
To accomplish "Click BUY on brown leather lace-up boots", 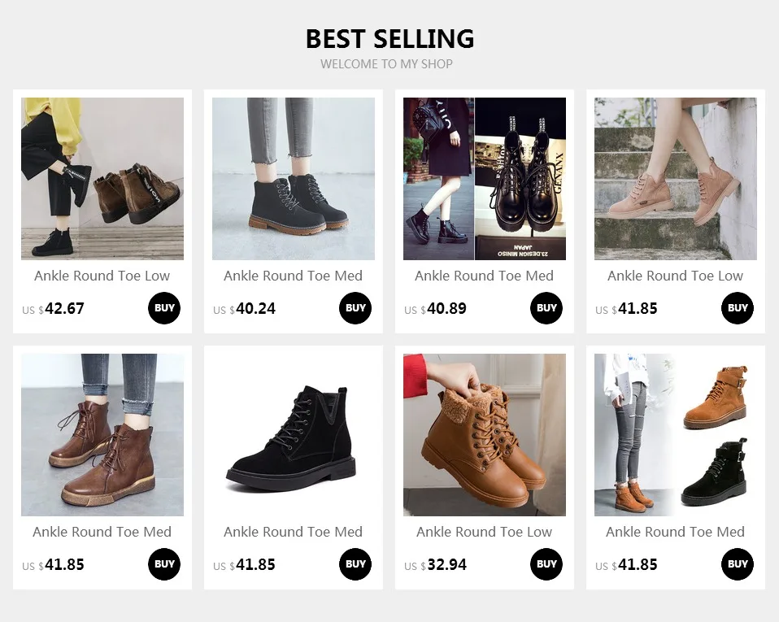I will 164,564.
